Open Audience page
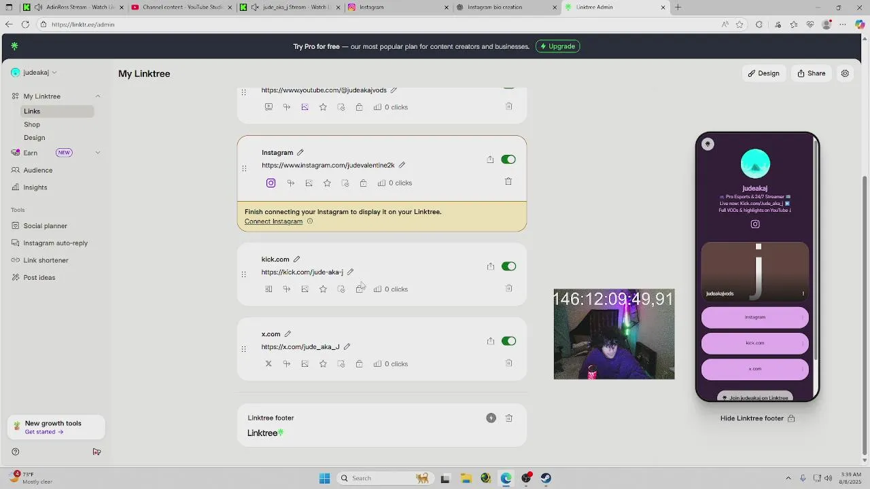Viewport: 870px width, 489px height. click(x=38, y=170)
